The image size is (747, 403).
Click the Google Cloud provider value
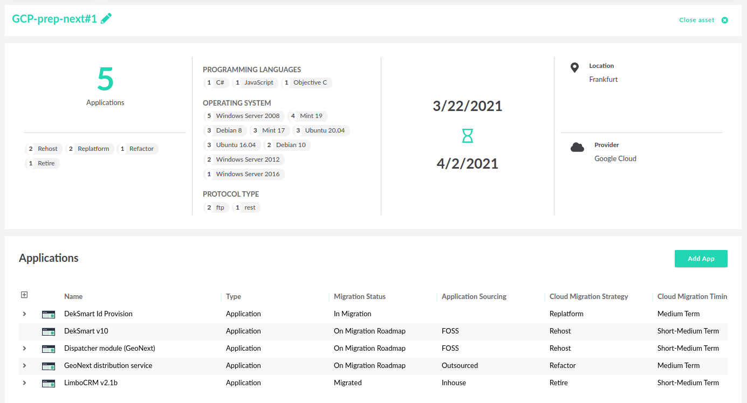615,158
